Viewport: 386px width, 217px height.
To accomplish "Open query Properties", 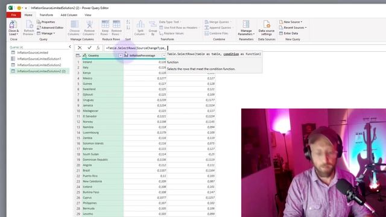I will pyautogui.click(x=46, y=22).
